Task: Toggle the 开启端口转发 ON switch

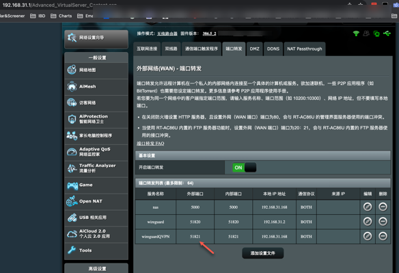Action: [245, 168]
